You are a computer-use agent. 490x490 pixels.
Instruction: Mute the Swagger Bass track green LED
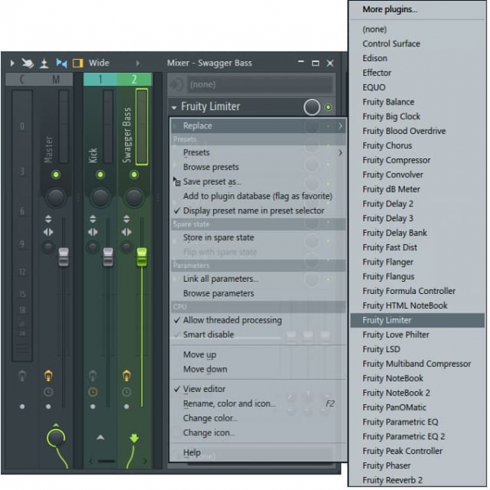[135, 175]
